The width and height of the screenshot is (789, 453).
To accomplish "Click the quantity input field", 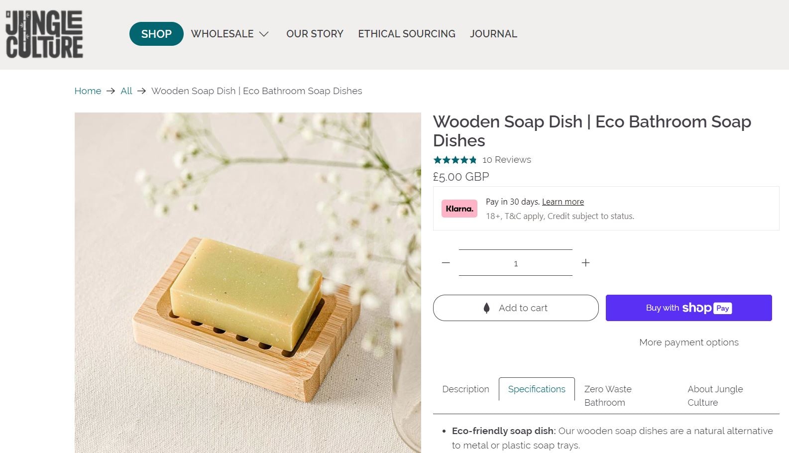I will point(516,263).
